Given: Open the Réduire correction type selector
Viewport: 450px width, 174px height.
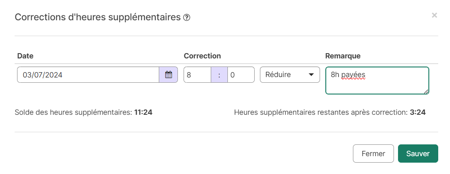Looking at the screenshot, I should tap(290, 75).
